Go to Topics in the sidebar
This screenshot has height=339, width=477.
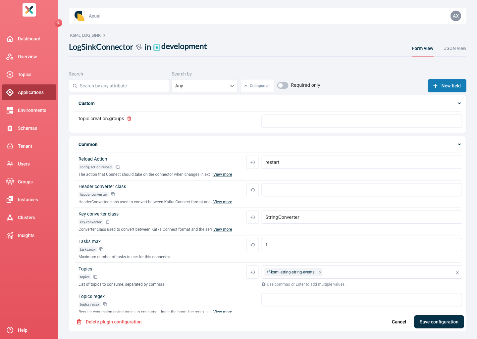point(29,74)
